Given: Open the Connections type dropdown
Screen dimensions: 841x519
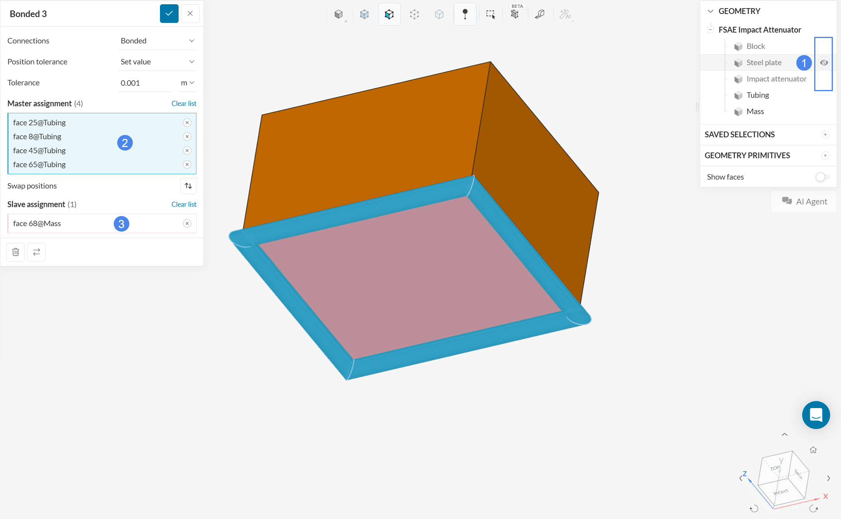Looking at the screenshot, I should click(x=157, y=41).
